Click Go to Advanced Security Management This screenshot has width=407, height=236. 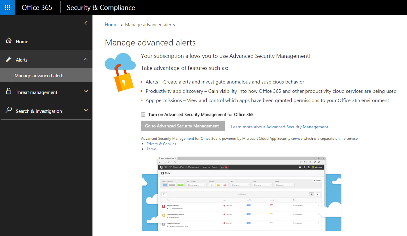pos(183,126)
